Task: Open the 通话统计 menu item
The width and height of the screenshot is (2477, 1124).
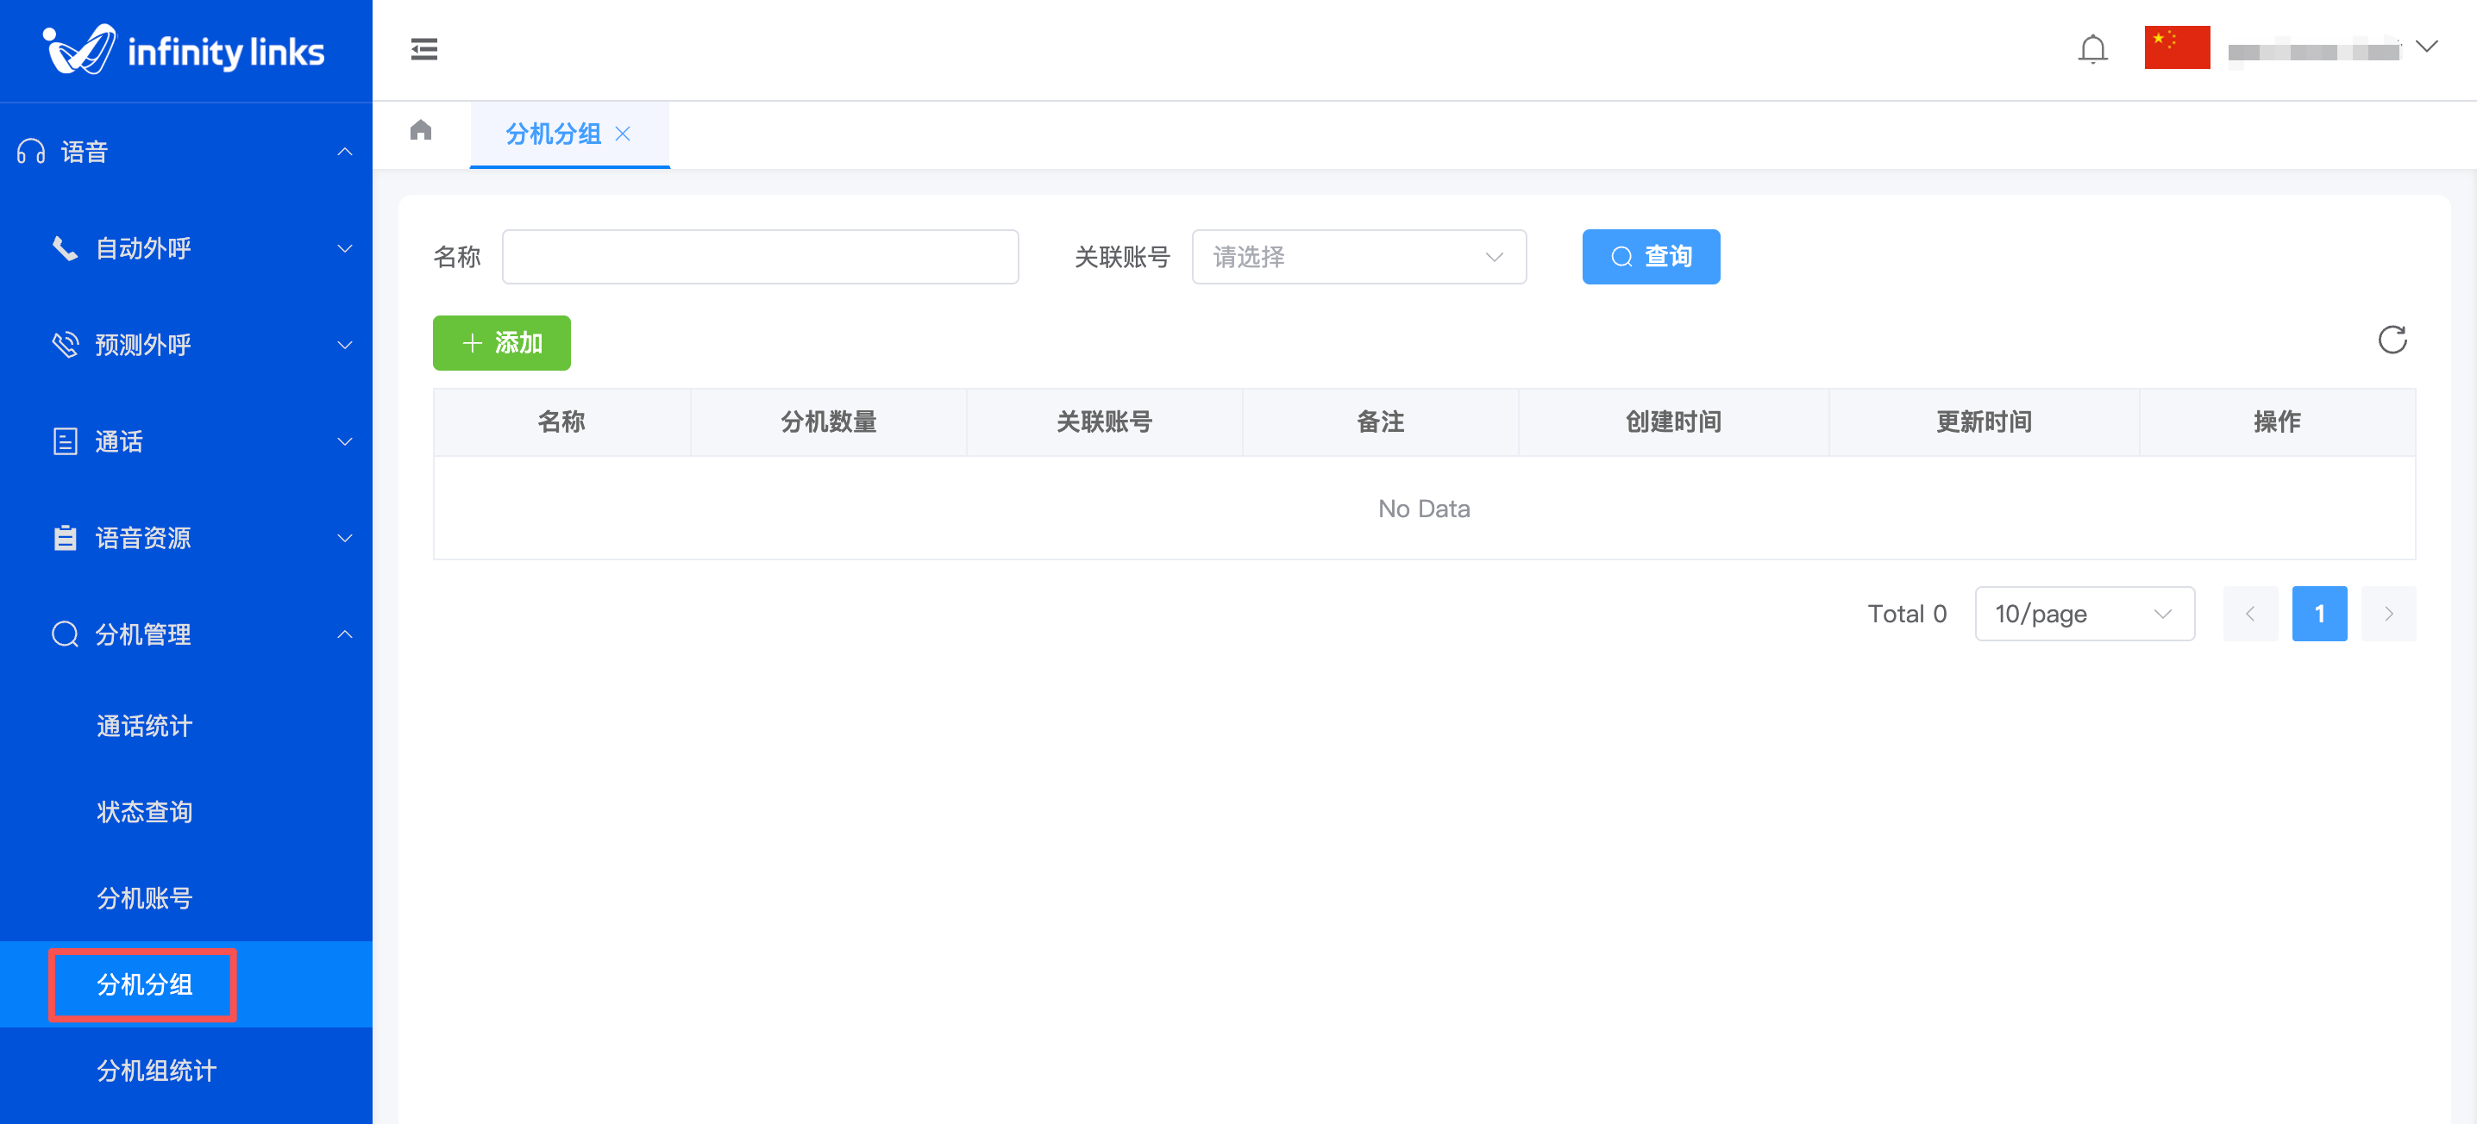Action: [x=144, y=725]
